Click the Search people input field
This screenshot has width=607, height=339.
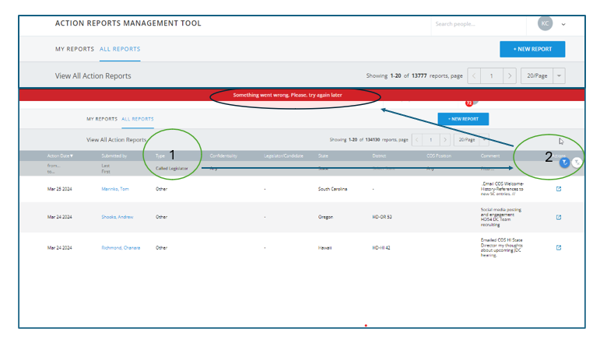coord(475,24)
